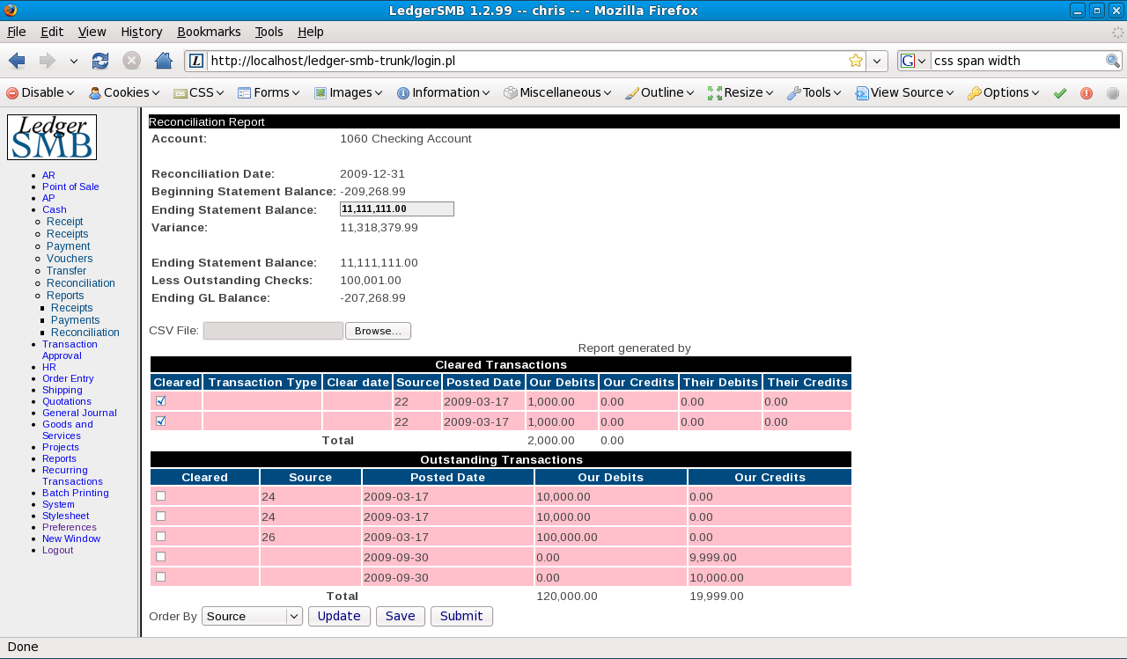
Task: Click the green checkmark validation icon
Action: [x=1060, y=93]
